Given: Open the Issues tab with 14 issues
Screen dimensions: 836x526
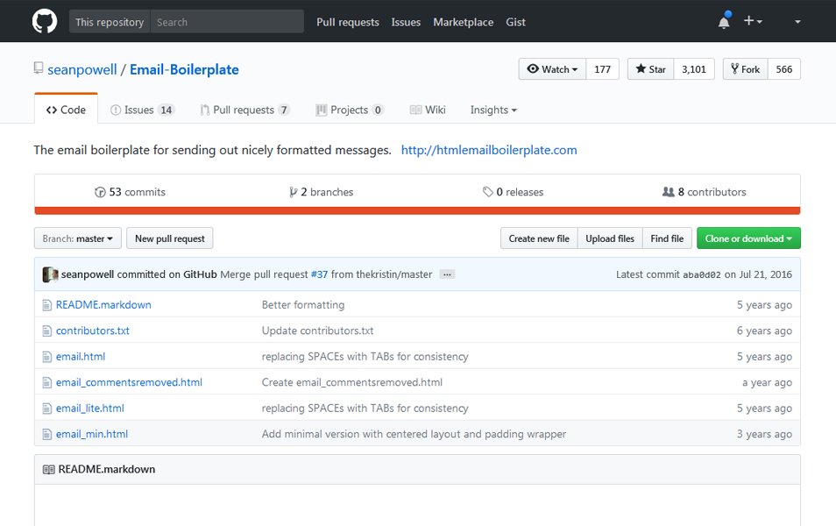Looking at the screenshot, I should (x=142, y=110).
